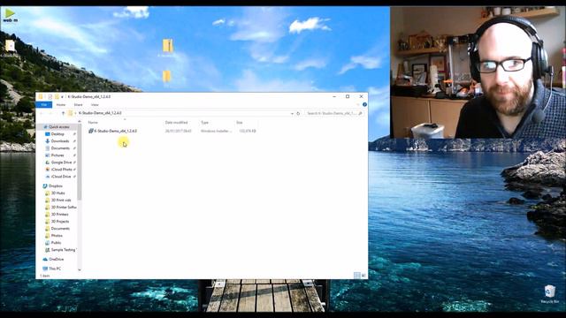Open the Photos folder under Dropbox
This screenshot has width=566, height=318.
[x=57, y=236]
